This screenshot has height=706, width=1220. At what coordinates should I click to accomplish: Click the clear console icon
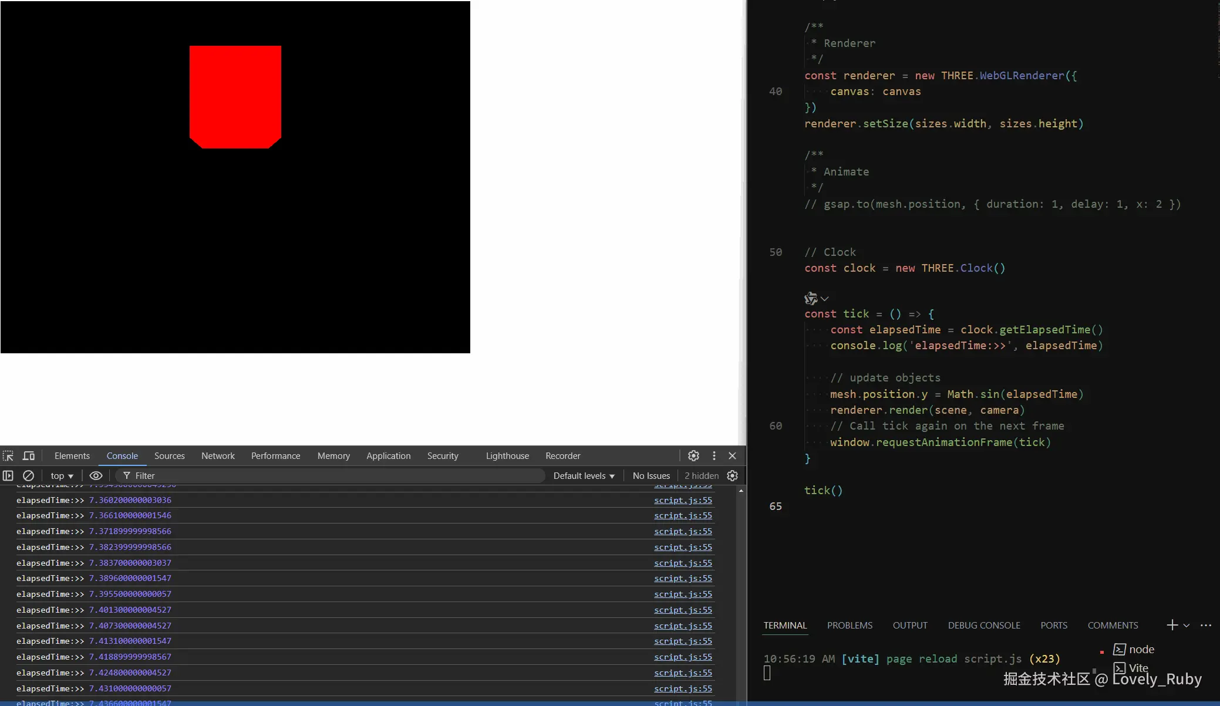point(28,476)
